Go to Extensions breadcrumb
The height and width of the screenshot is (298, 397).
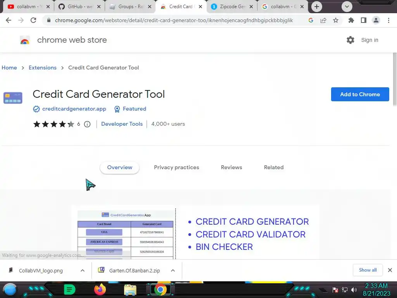coord(43,68)
